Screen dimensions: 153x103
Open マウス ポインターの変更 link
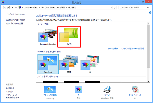[x=14, y=23]
